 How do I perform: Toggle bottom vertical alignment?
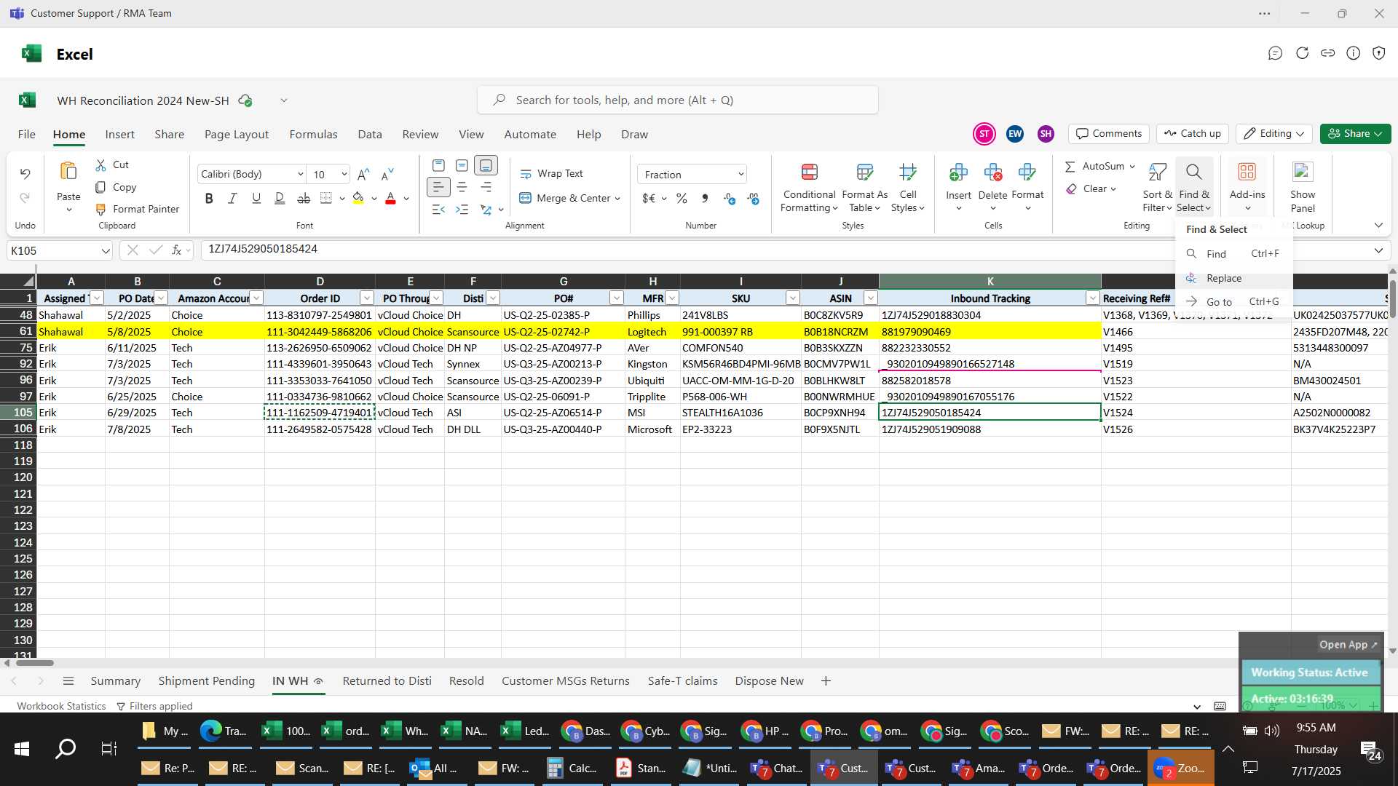[486, 165]
